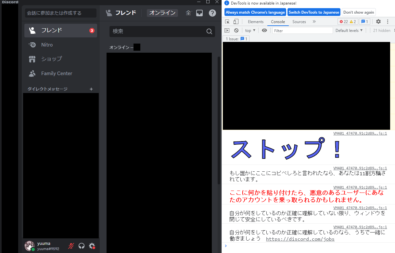
Task: Click the ダイレクトメッセージ section header
Action: coord(47,89)
